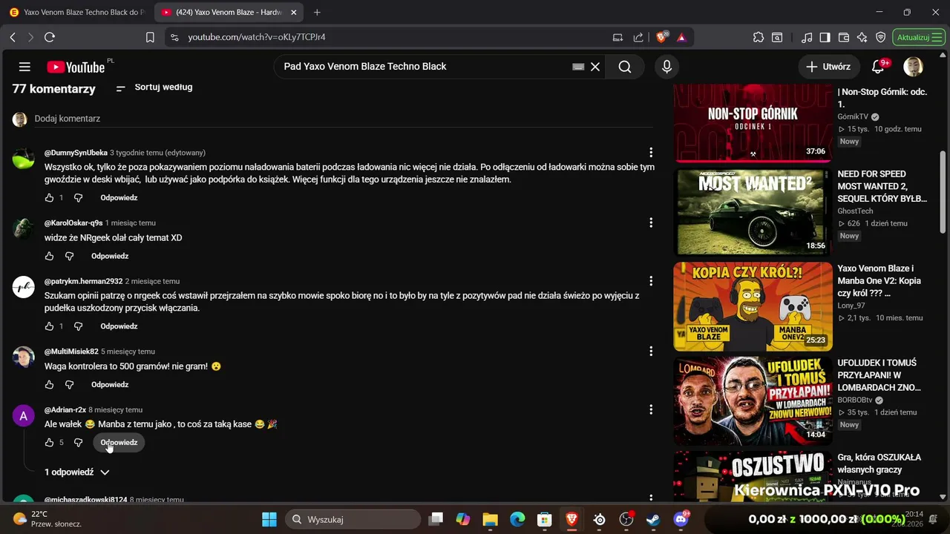
Task: Go back with the browser back arrow
Action: (x=13, y=37)
